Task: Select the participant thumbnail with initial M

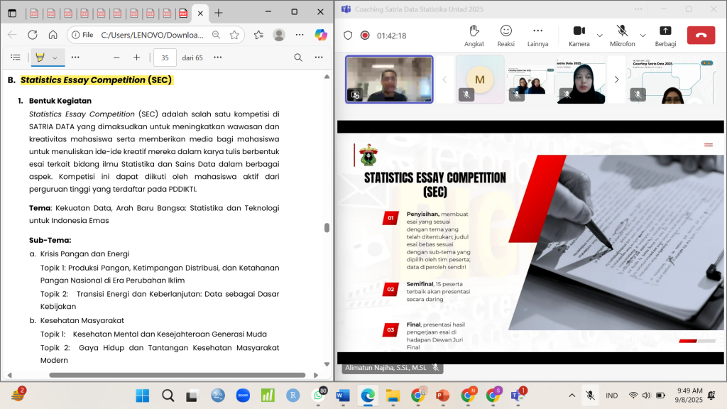Action: point(480,80)
